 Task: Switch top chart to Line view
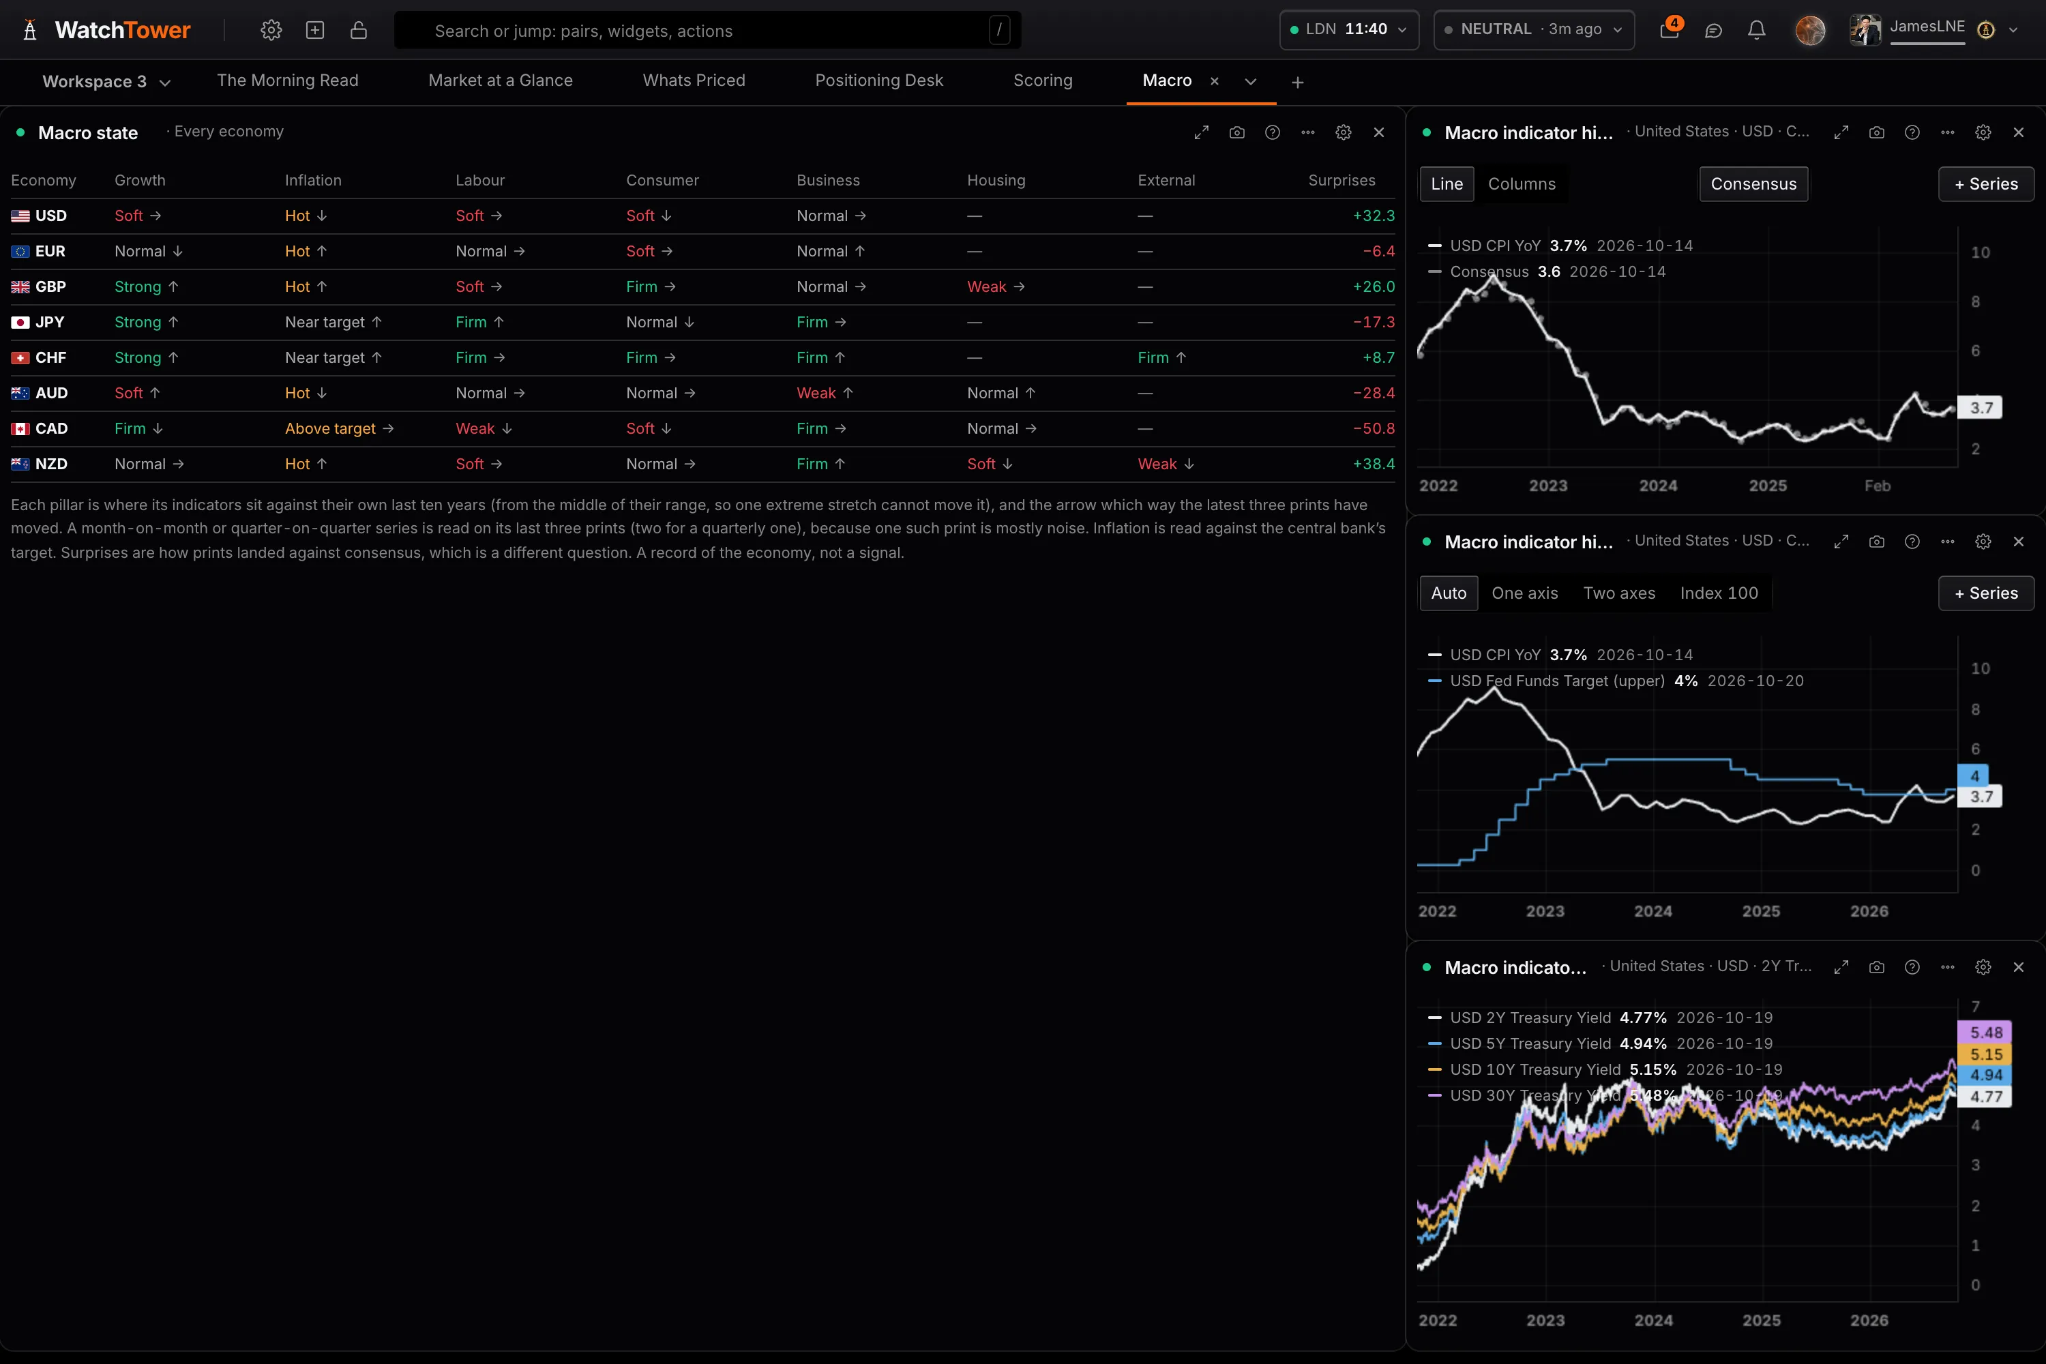pyautogui.click(x=1447, y=183)
